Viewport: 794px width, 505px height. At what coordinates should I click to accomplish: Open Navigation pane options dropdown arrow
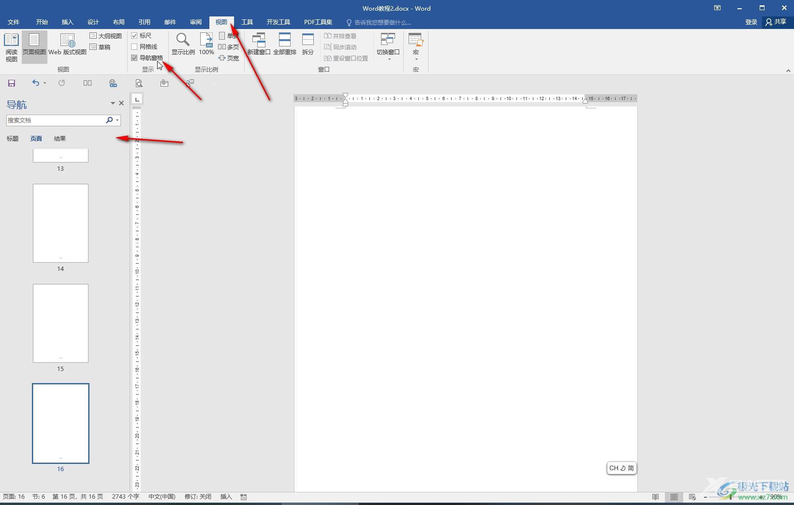pos(113,103)
